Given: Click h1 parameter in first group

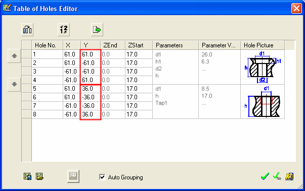Looking at the screenshot, I should [x=158, y=61].
